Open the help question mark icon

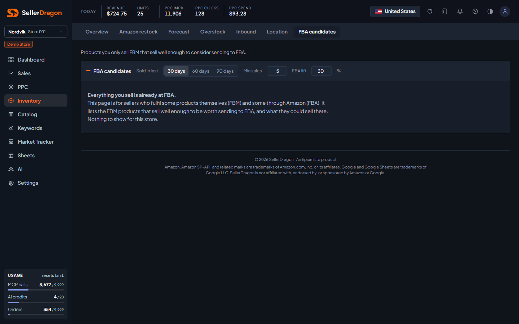coord(475,12)
